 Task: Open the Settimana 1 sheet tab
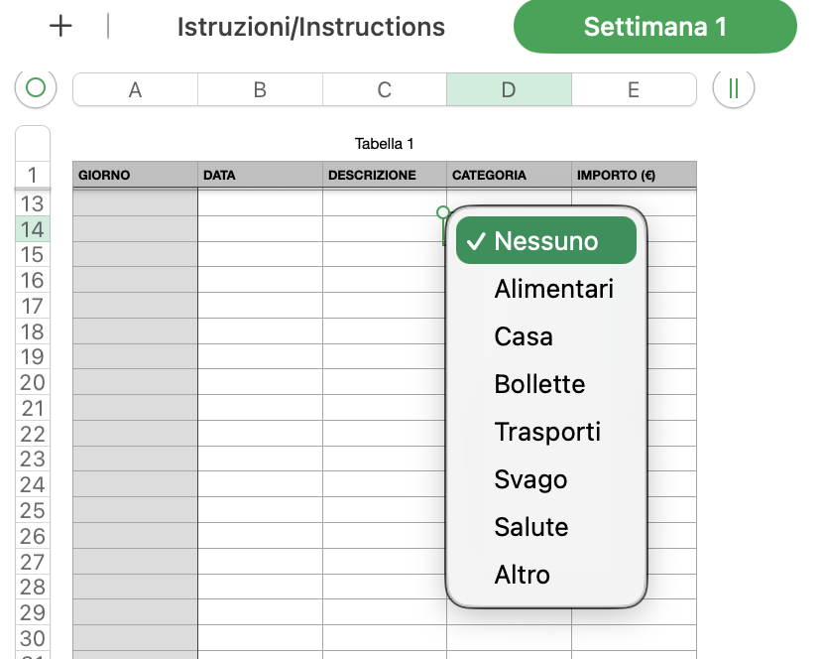[654, 27]
